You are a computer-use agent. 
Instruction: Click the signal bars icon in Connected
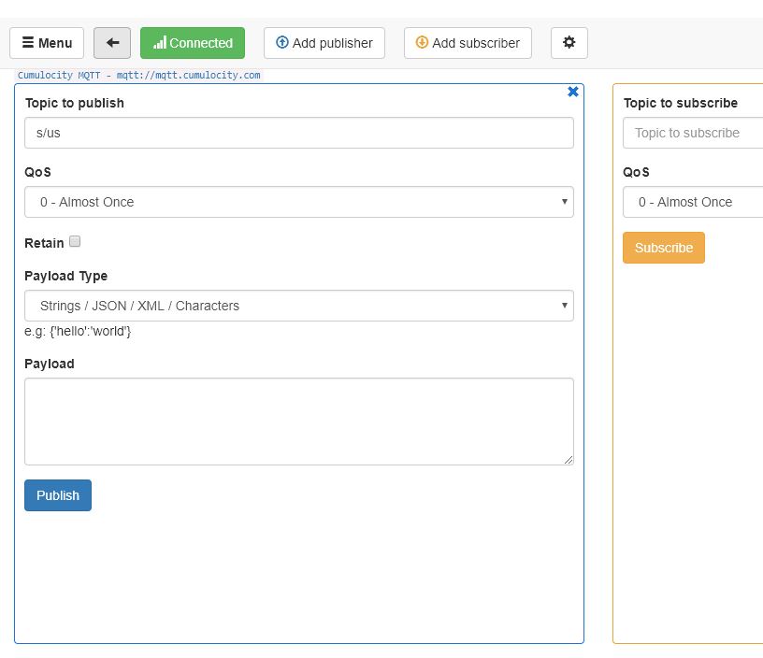[x=160, y=43]
